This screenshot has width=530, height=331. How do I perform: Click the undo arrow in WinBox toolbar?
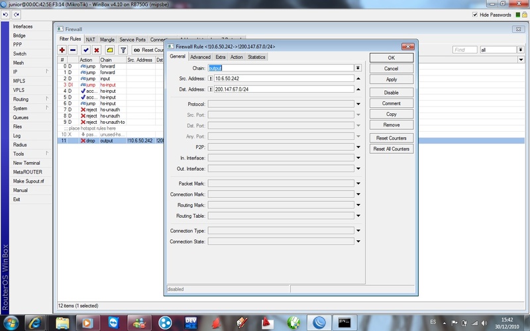pyautogui.click(x=5, y=15)
